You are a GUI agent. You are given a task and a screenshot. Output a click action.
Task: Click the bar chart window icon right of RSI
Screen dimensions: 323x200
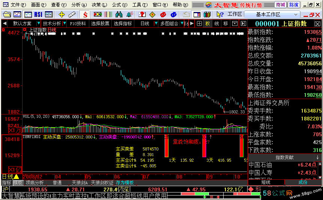49,14
